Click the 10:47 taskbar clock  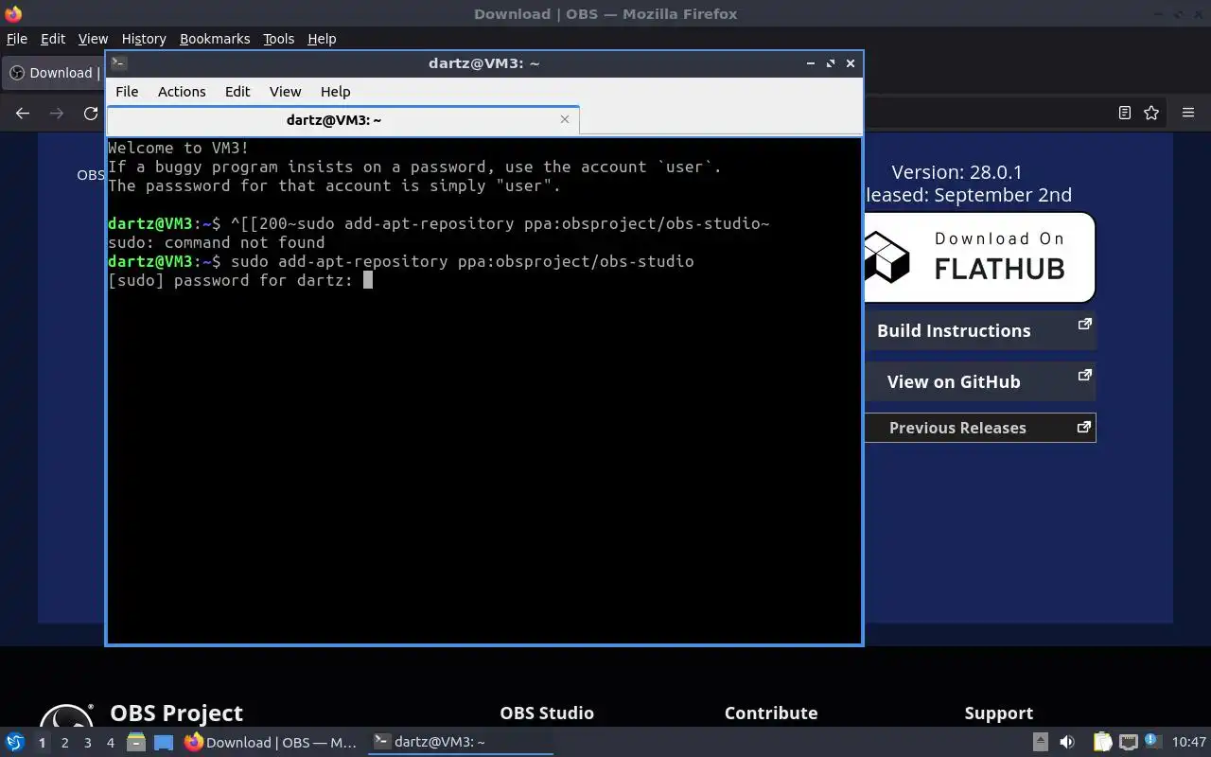[x=1189, y=742]
